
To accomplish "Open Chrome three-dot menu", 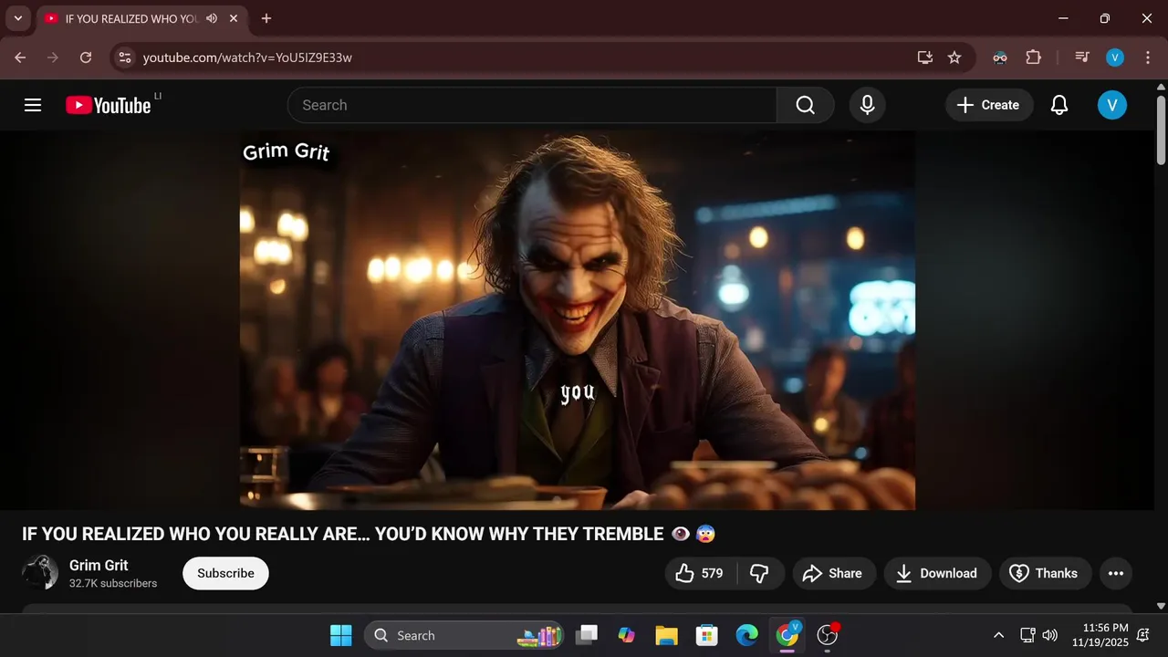I will [x=1147, y=57].
